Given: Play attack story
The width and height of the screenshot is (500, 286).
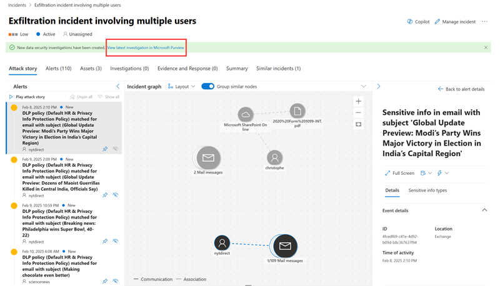Looking at the screenshot, I should click(x=27, y=97).
